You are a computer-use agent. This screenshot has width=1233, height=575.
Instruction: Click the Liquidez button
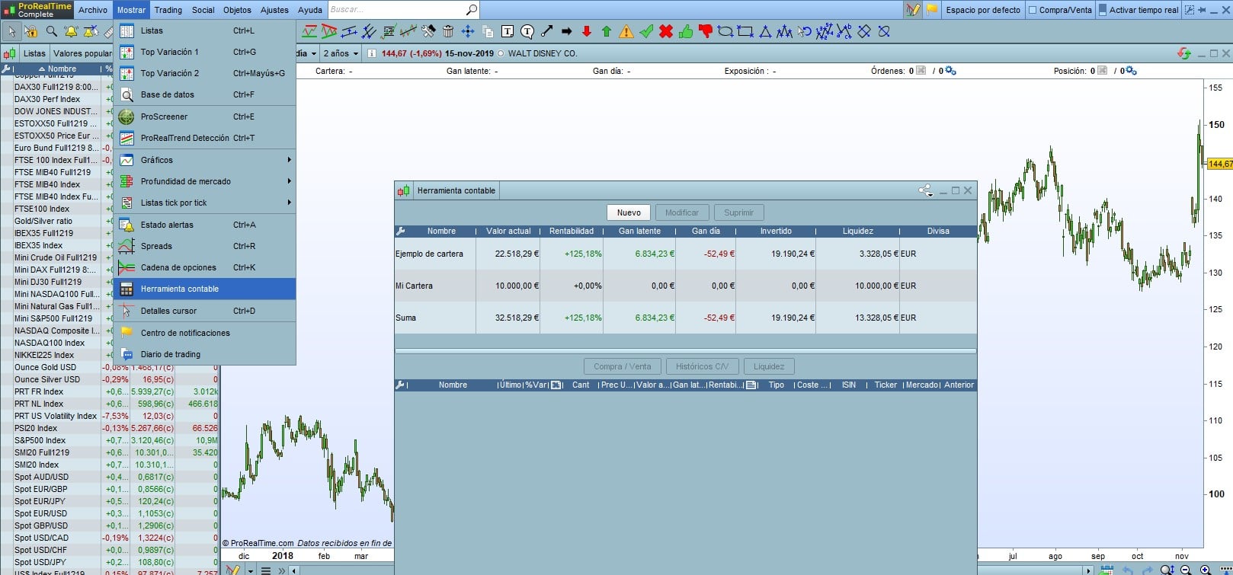[x=769, y=366]
